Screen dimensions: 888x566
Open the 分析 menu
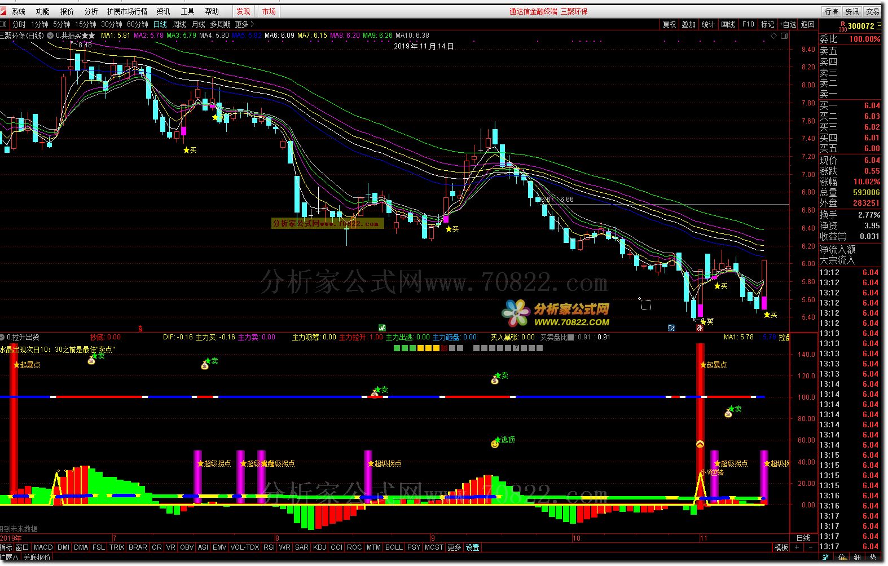coord(91,11)
